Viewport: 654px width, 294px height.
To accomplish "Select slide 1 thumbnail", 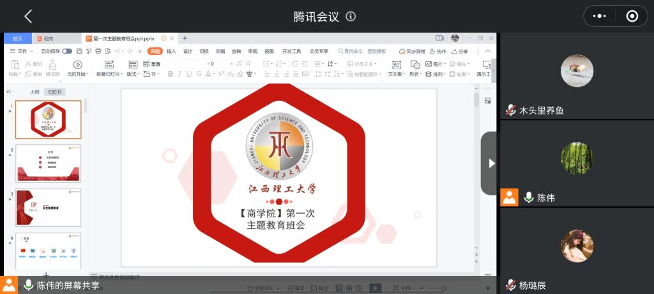I will (49, 120).
